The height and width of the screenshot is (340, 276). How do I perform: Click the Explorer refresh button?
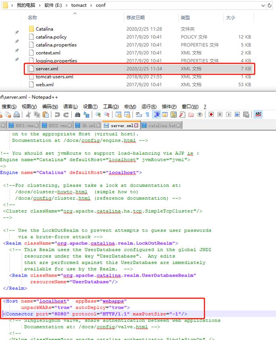270,5
